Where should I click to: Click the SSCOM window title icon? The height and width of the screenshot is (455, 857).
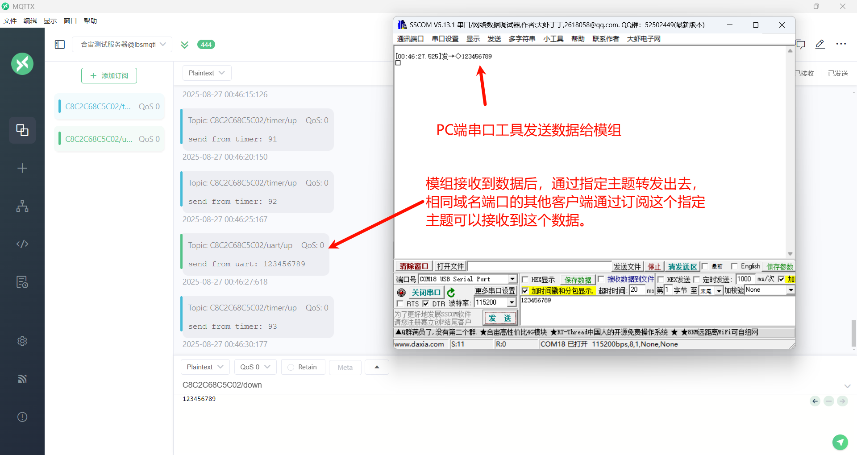[x=402, y=25]
